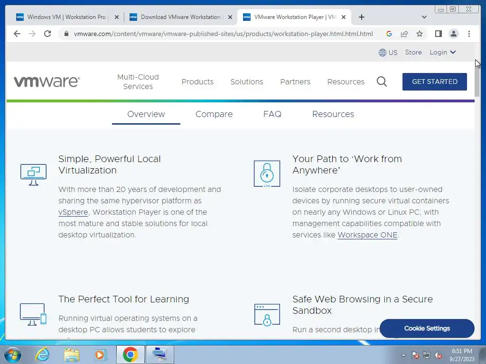Click 'Safe Web Browsing in a Secure Sandbox' heading
The height and width of the screenshot is (364, 486).
click(362, 305)
